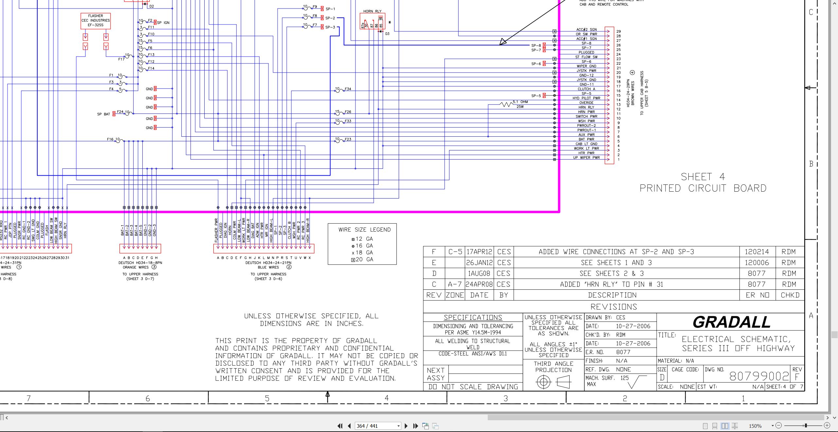Click the zoom in plus button
The width and height of the screenshot is (838, 432).
point(827,425)
